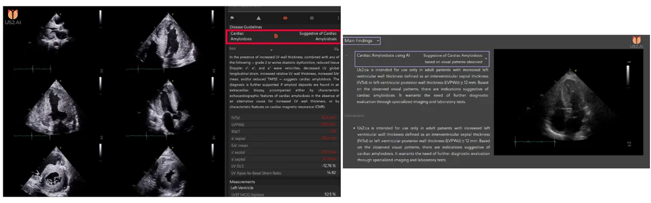651x203 pixels.
Task: Click the Measurements section heading
Action: coord(242,182)
